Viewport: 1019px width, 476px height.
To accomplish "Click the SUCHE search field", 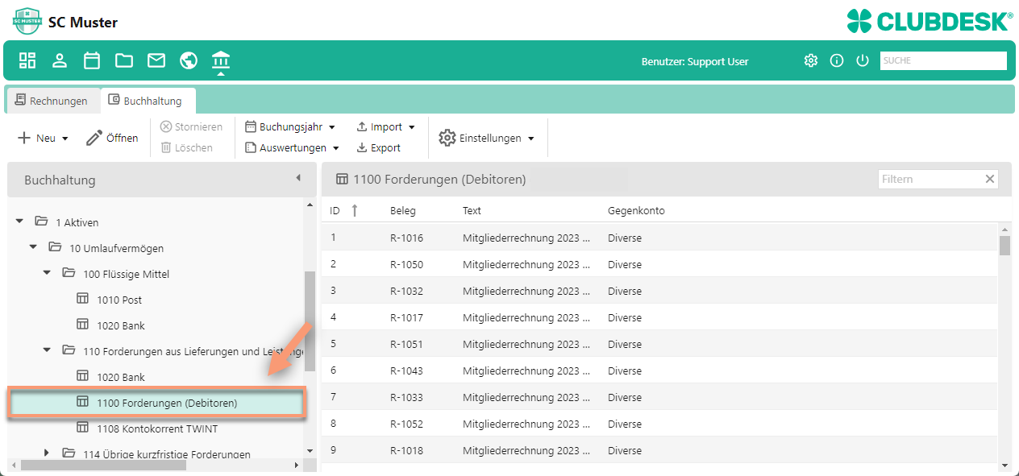I will click(x=943, y=60).
